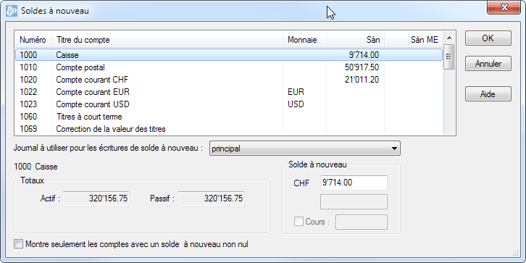Select the Titres à court terme row
The width and height of the screenshot is (526, 263).
(x=229, y=117)
